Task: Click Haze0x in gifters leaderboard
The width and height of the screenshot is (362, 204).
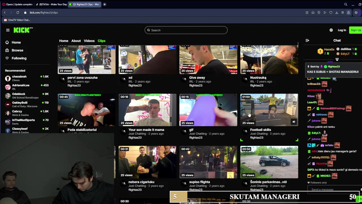Action: pyautogui.click(x=329, y=50)
